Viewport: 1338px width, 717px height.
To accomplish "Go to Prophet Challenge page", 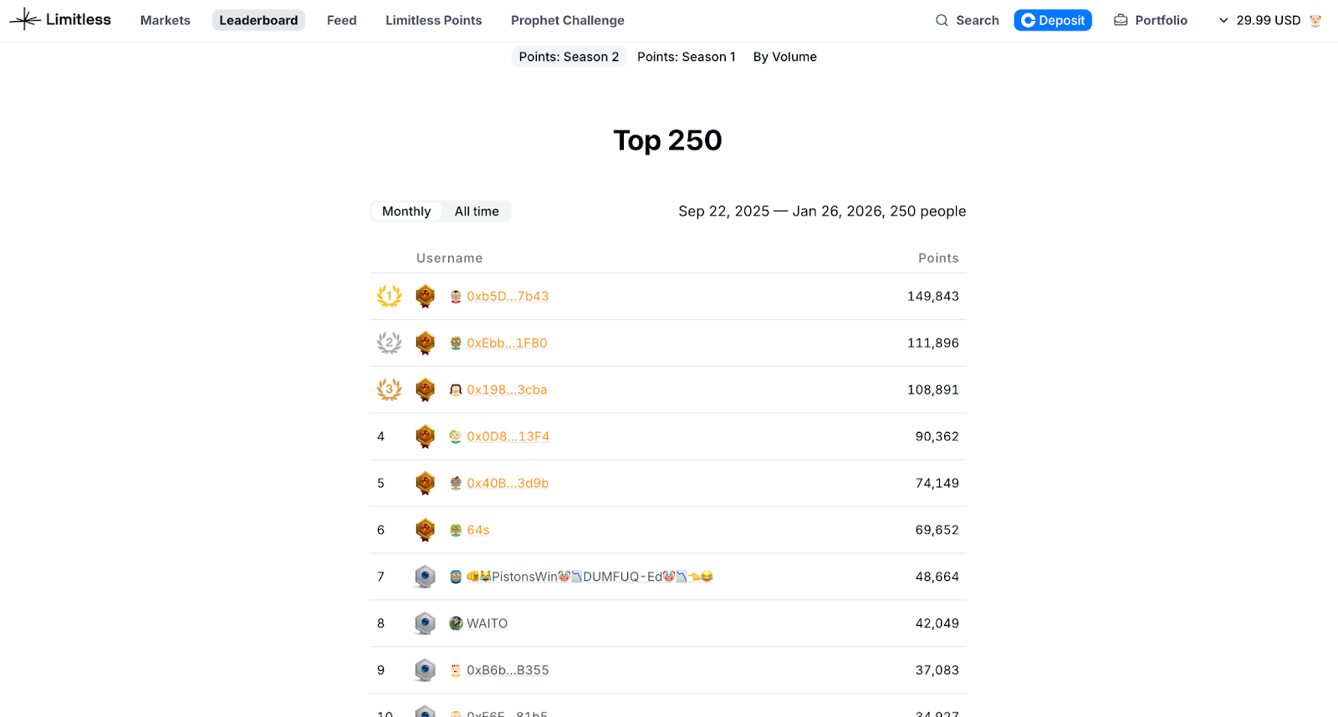I will (568, 20).
